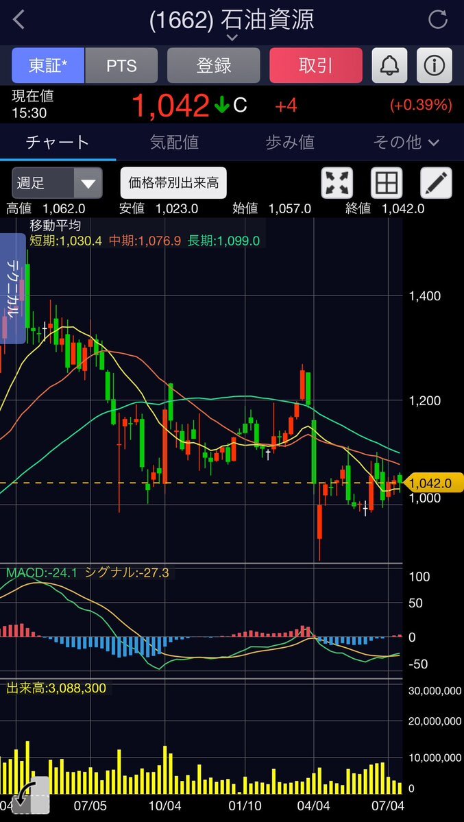Tap the 出来高:3,088,300 volume label
The width and height of the screenshot is (464, 822).
coord(56,688)
